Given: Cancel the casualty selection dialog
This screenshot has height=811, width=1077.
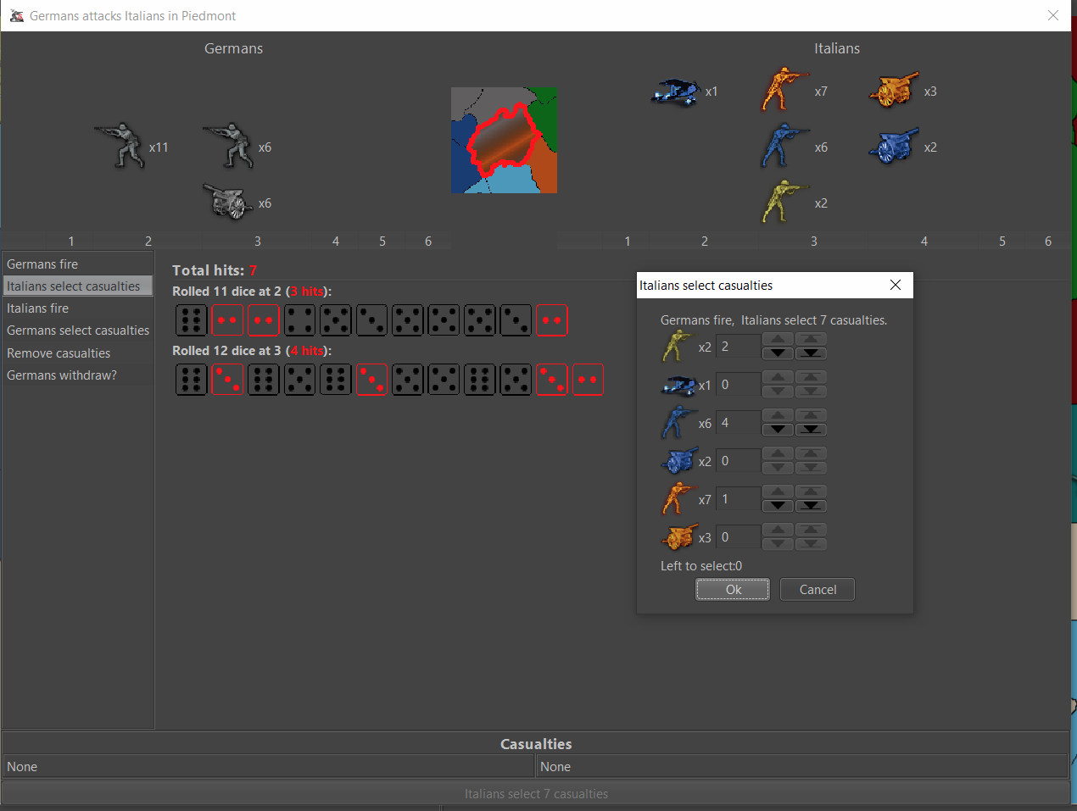Looking at the screenshot, I should coord(817,590).
